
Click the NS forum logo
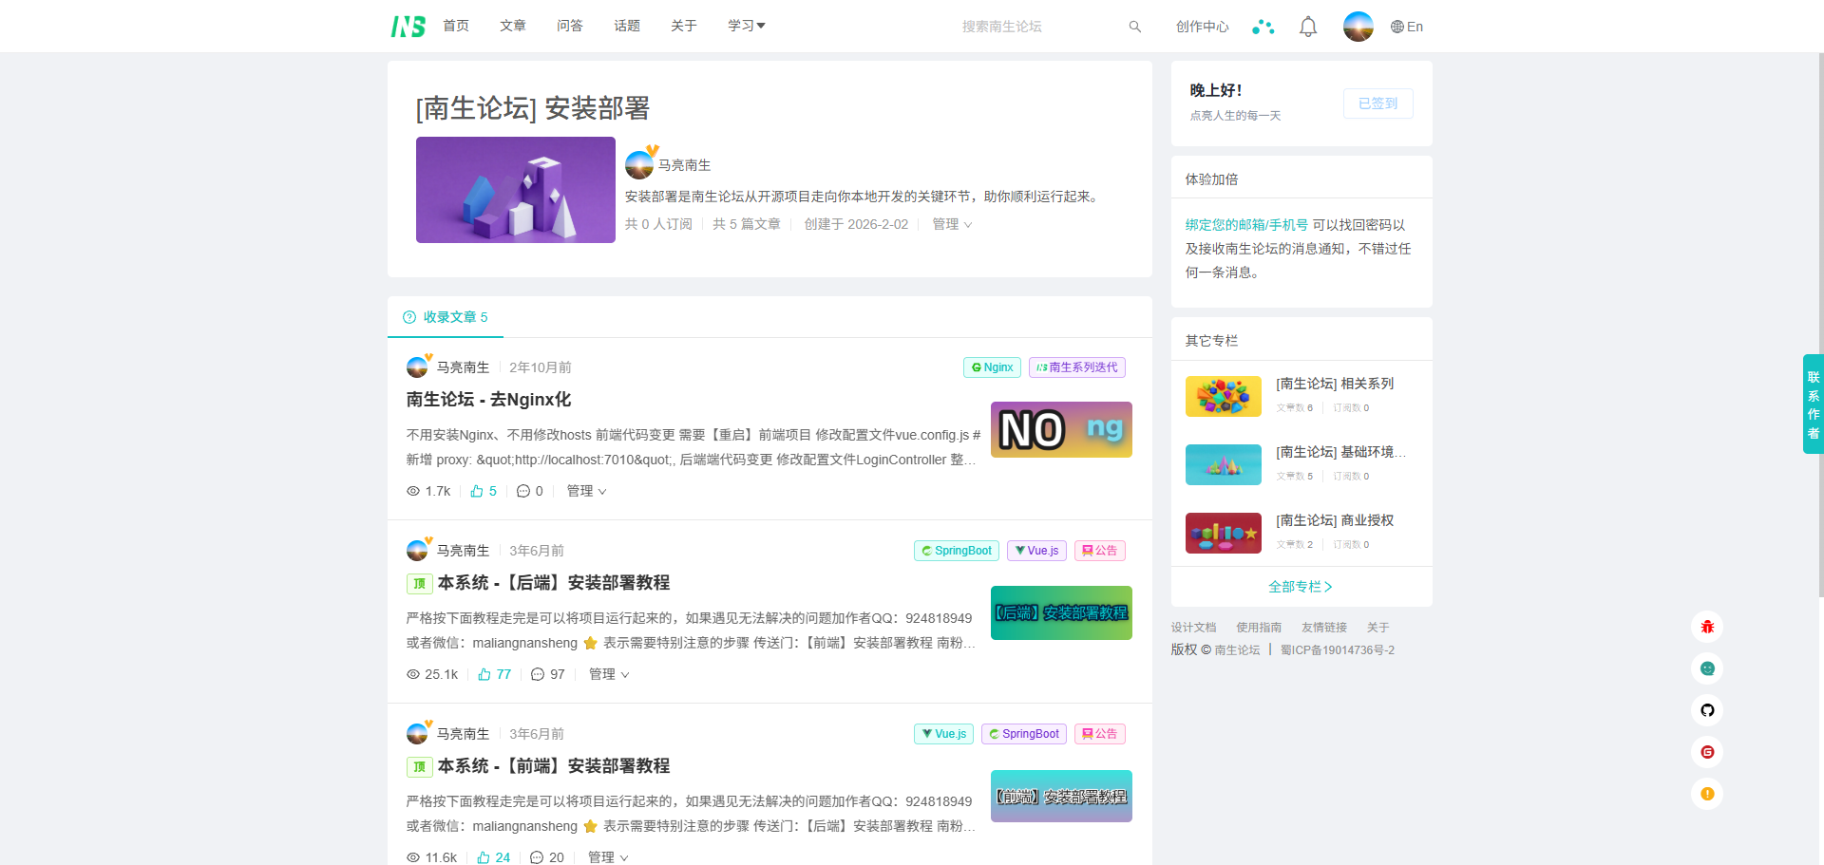(408, 27)
